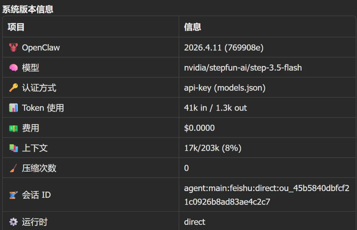Click the money icon beside 费用
Viewport: 357px width, 230px height.
pyautogui.click(x=13, y=128)
